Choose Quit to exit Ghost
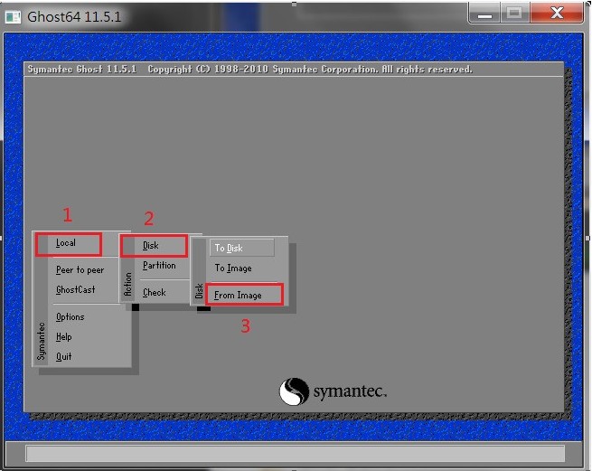Viewport: 592px width, 471px height. (63, 356)
